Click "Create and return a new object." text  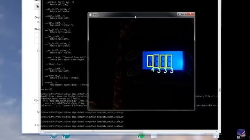coord(68,59)
